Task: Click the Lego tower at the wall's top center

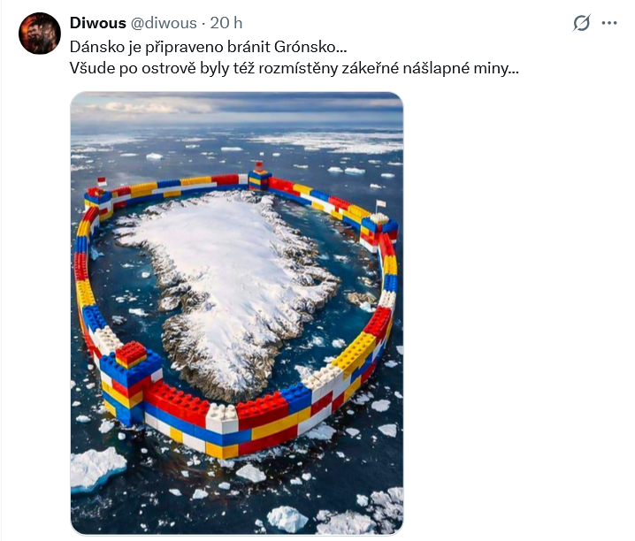Action: tap(259, 176)
